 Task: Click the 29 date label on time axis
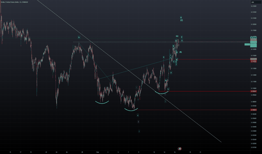82,152
